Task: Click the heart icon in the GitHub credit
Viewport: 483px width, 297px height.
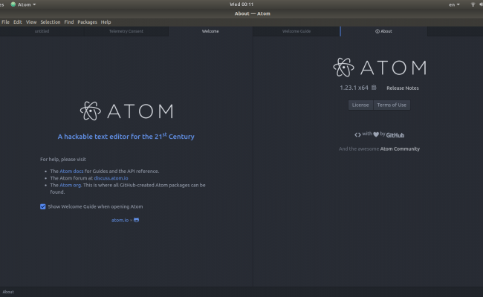Action: [x=376, y=134]
